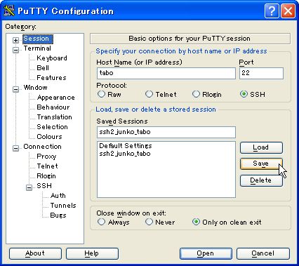Screen dimensions: 299x266
Task: Select the Terminal category
Action: coord(37,48)
